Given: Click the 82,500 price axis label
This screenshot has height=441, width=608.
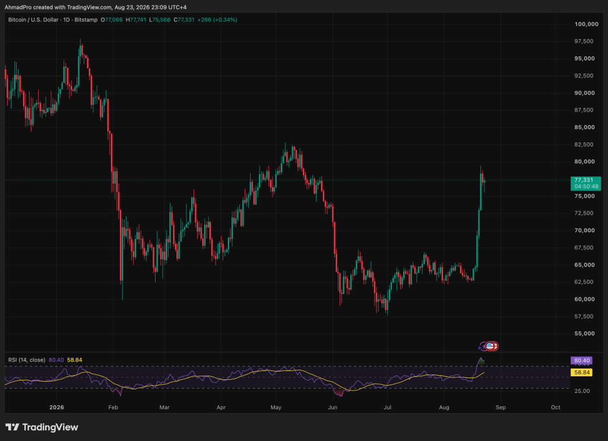Looking at the screenshot, I should coord(584,145).
